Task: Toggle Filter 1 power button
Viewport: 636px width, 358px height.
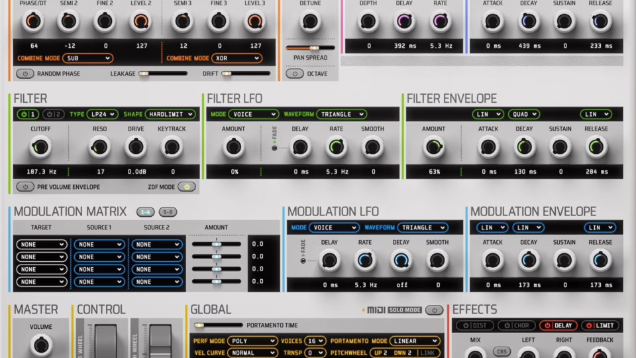Action: pyautogui.click(x=28, y=115)
